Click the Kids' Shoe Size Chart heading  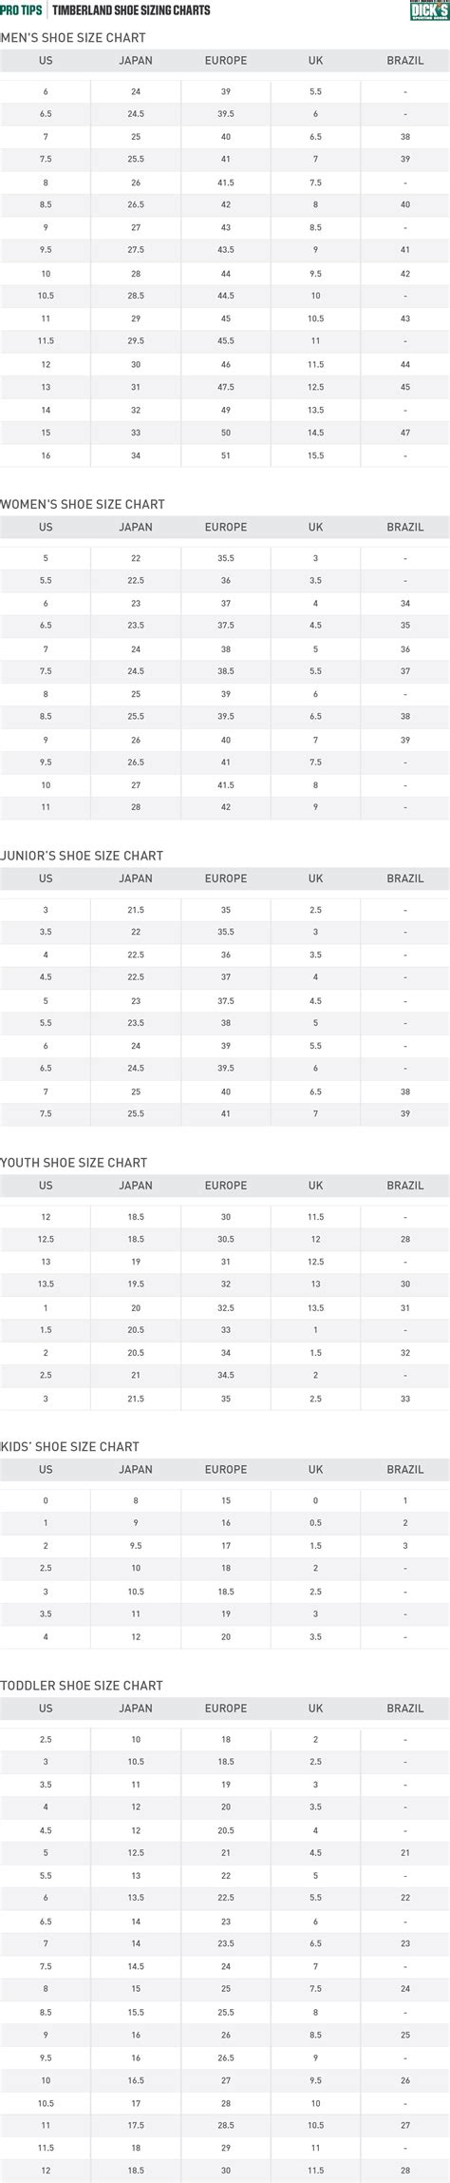tap(70, 1447)
